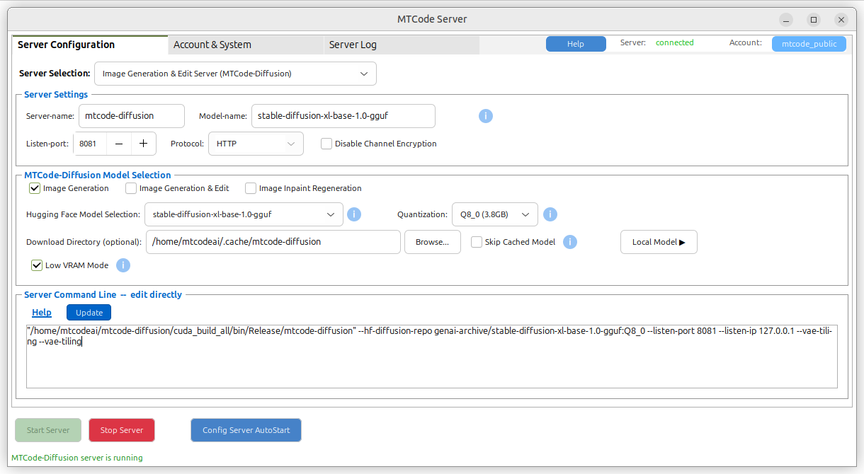Open Server Selection dropdown
The image size is (864, 474).
click(x=235, y=74)
